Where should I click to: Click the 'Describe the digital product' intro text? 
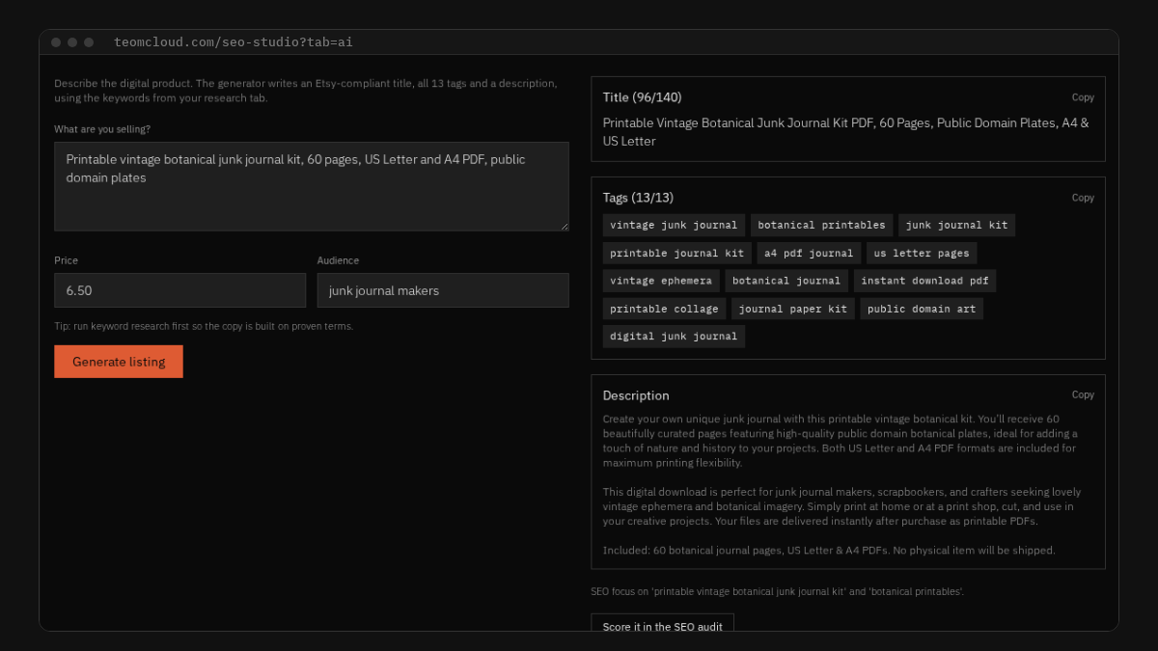[x=306, y=91]
